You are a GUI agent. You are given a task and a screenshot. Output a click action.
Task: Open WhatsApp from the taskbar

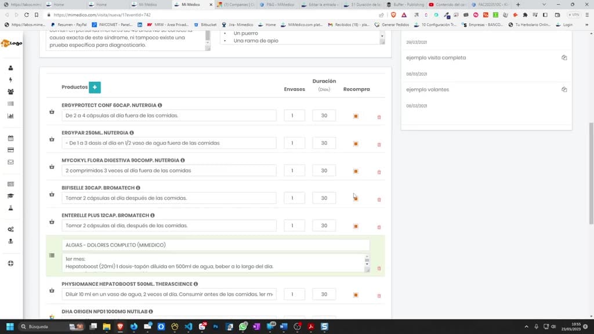pos(243,326)
